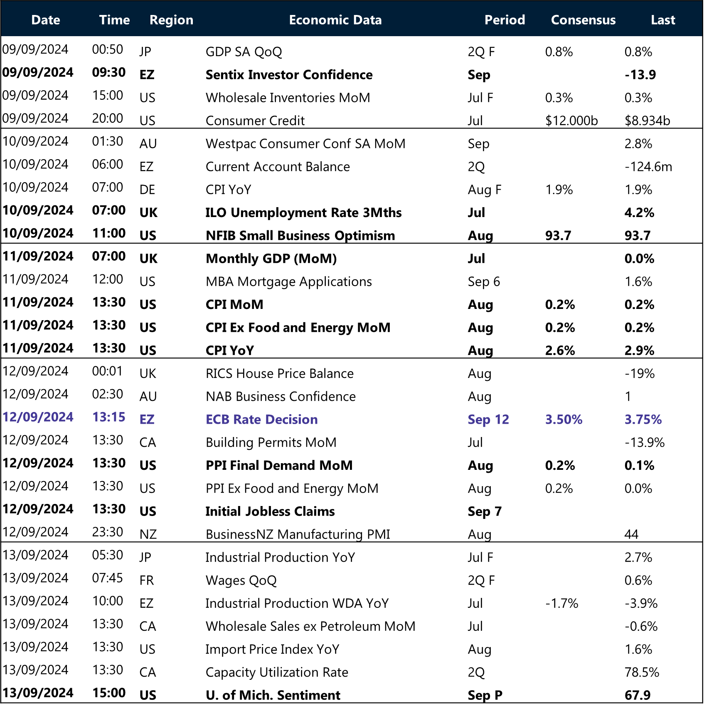Click Current Account Balance entry
Screen dimensions: 704x711
tap(278, 167)
